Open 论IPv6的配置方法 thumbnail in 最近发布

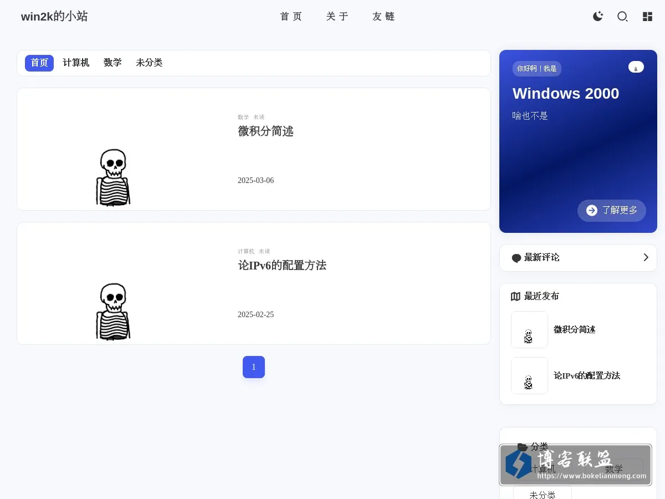pos(529,376)
